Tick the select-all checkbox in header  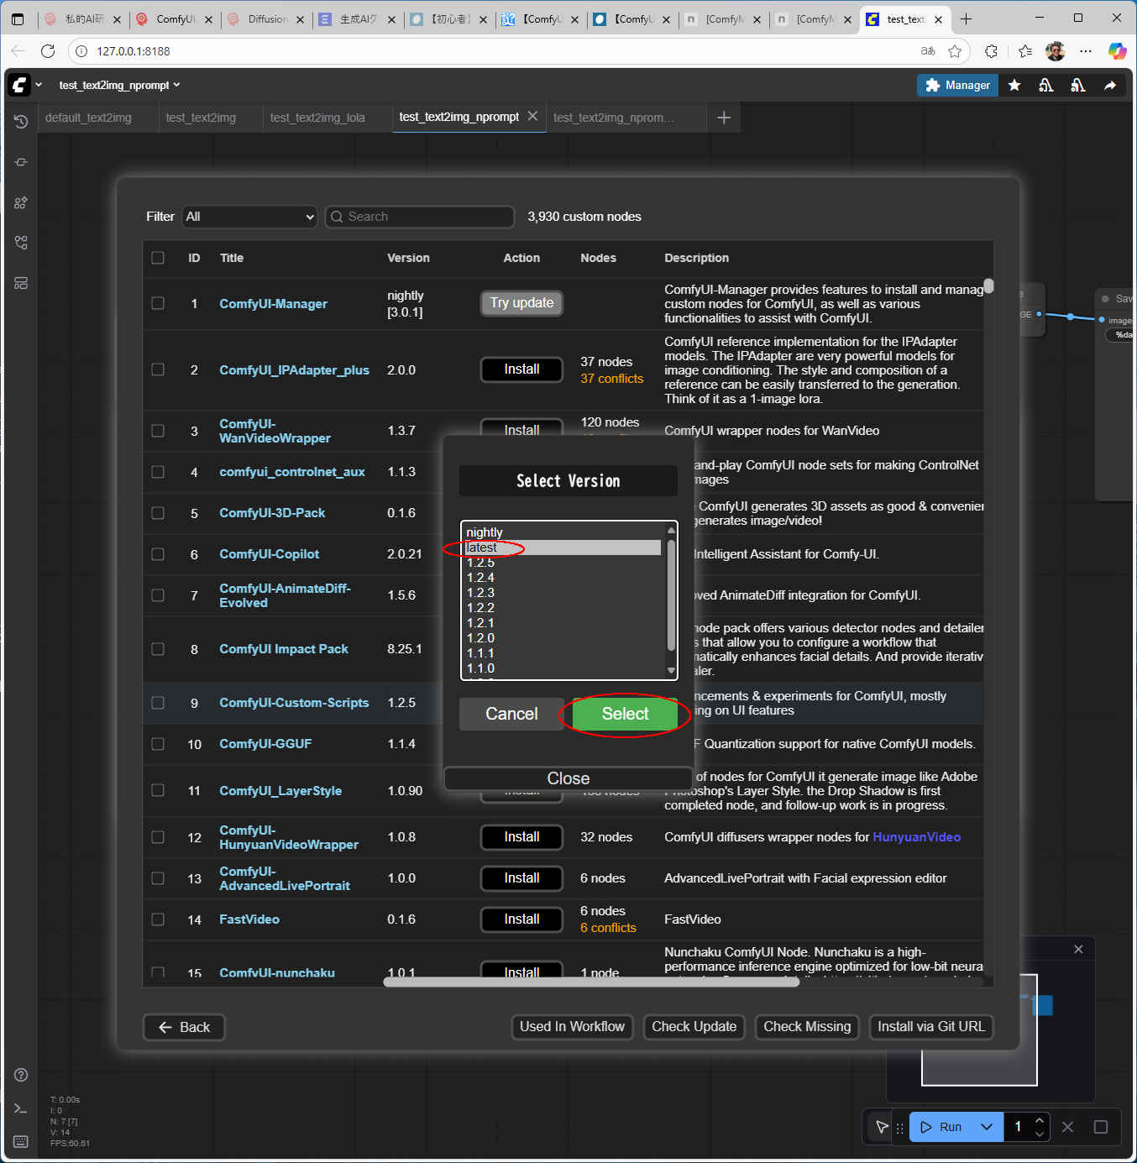(x=158, y=258)
